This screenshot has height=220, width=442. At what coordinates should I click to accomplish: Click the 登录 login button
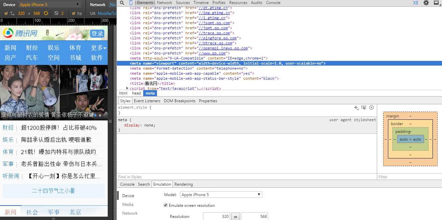[97, 34]
